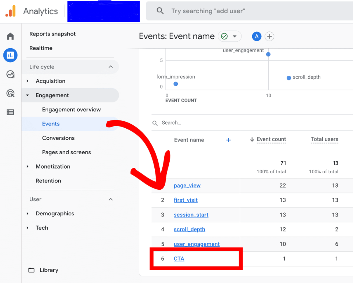This screenshot has height=283, width=353.
Task: Collapse the Life cycle section
Action: [111, 67]
